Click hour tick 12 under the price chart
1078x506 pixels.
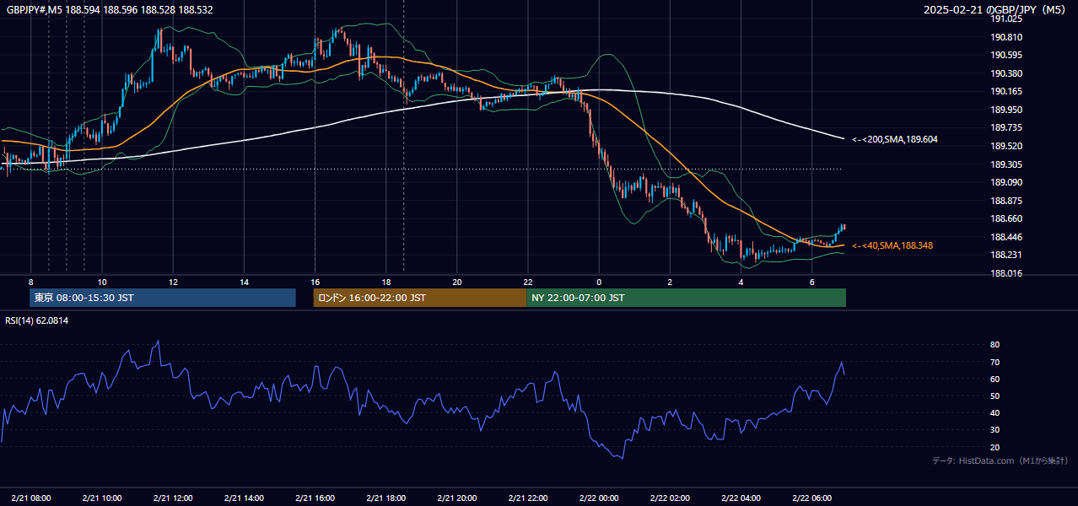click(x=173, y=282)
